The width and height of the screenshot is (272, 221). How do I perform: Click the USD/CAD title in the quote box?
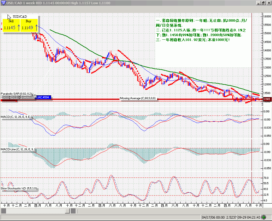(20, 17)
